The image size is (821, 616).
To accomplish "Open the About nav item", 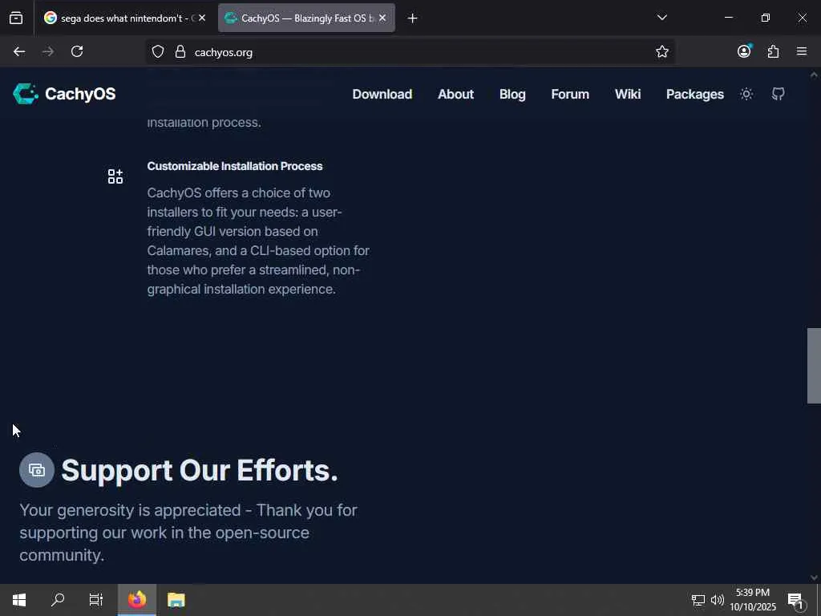I will 455,95.
